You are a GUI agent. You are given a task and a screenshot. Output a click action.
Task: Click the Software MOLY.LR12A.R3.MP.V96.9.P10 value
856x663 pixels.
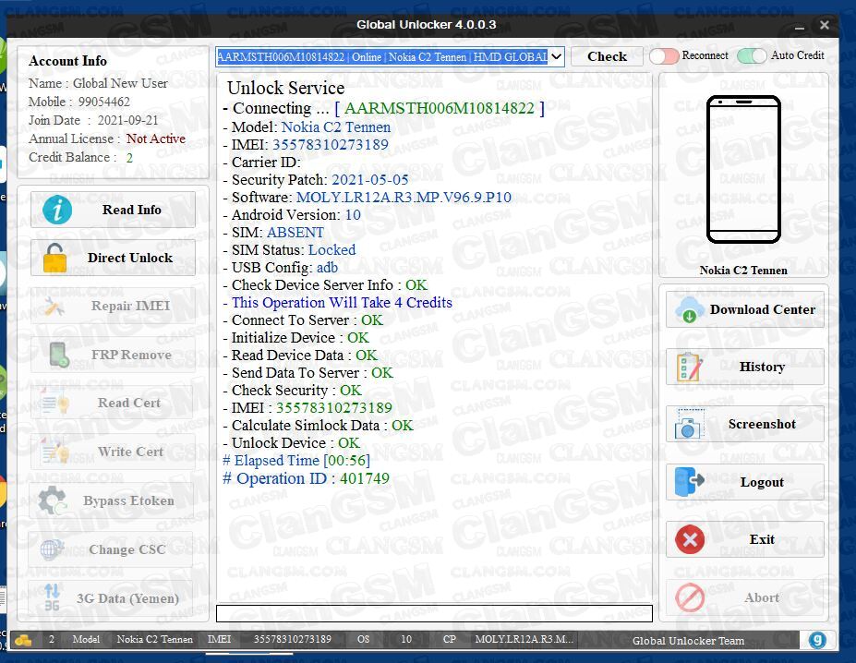pyautogui.click(x=404, y=198)
